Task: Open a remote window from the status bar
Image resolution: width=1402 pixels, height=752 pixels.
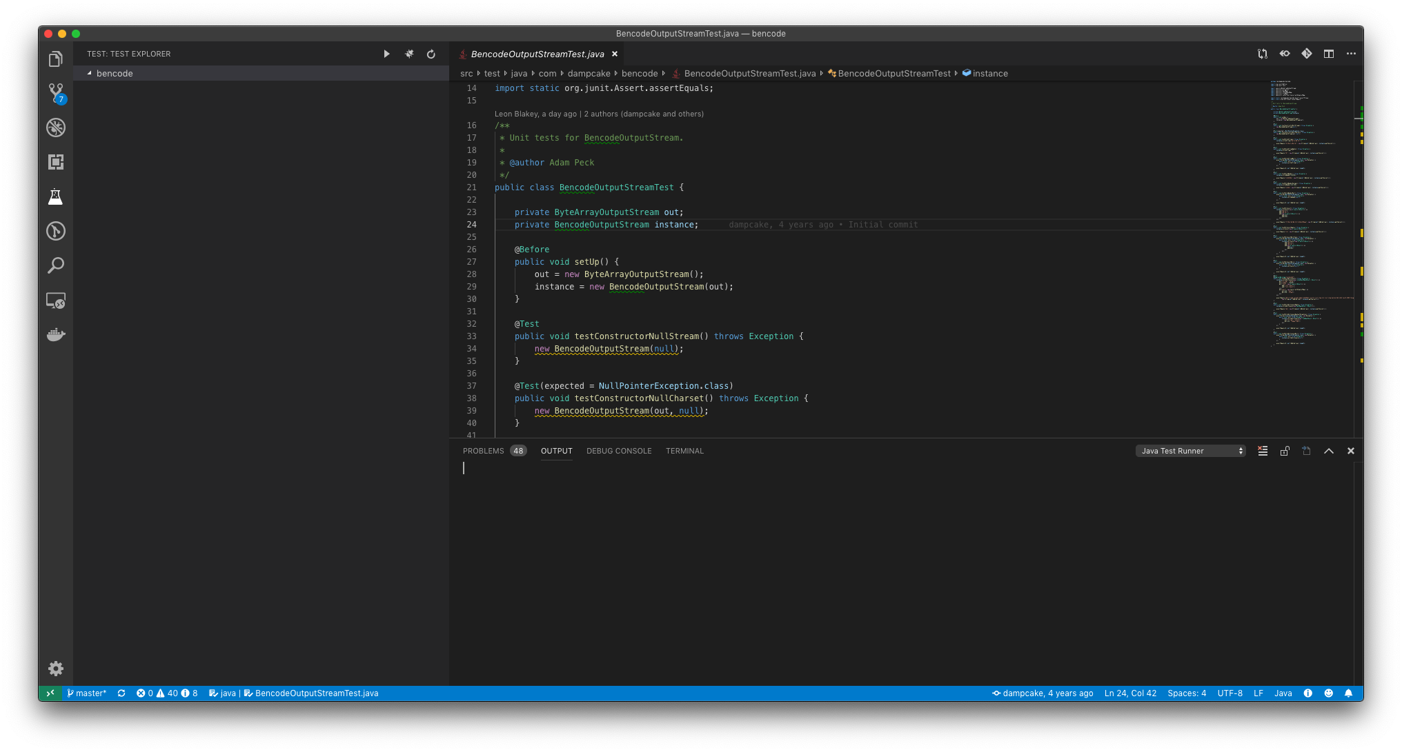Action: coord(50,693)
